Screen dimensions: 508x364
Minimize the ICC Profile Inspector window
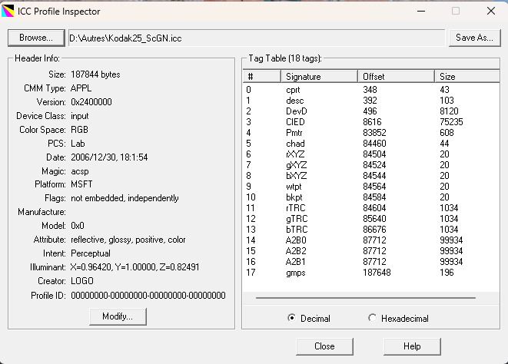[x=420, y=12]
